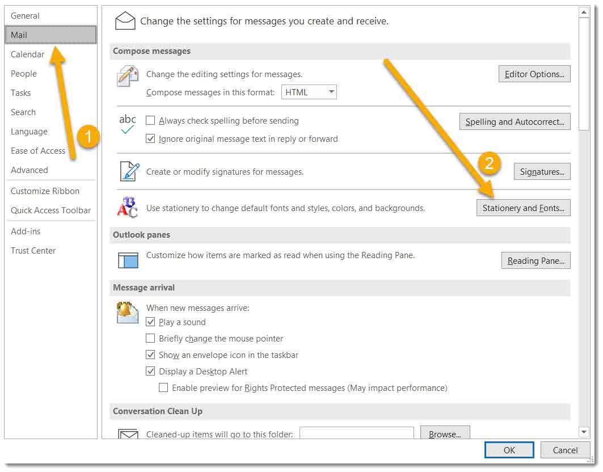Disable the Play a sound option

(x=150, y=322)
